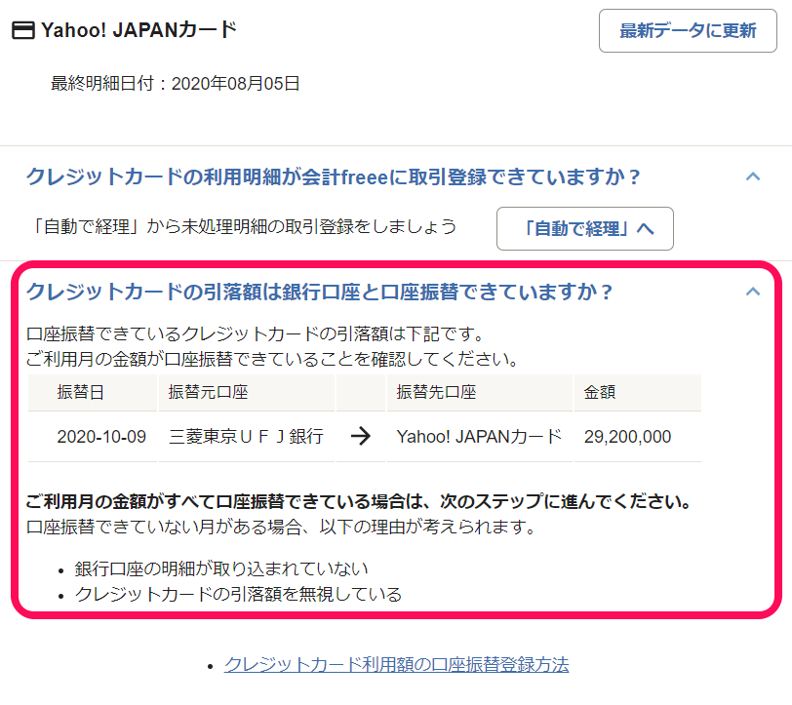Open the 「自動で経理」へ button

tap(585, 228)
